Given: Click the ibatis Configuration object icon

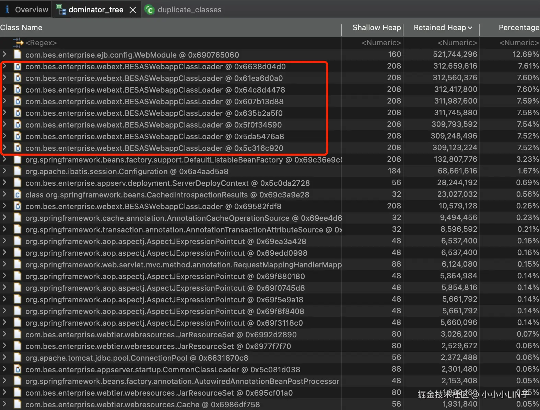Looking at the screenshot, I should tap(17, 171).
